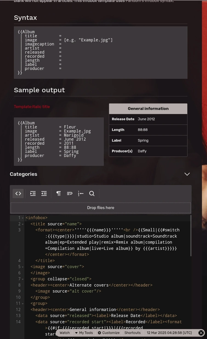Collapse code fold at line 7
The width and height of the screenshot is (207, 339).
click(23, 279)
